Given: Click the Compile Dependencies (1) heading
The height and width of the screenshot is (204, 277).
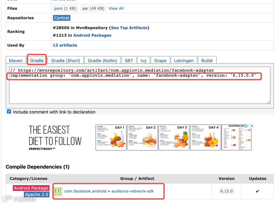Looking at the screenshot, I should (x=37, y=167).
